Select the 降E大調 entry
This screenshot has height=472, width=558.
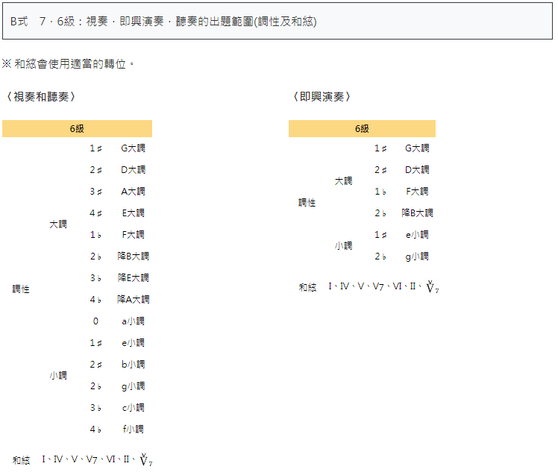click(133, 278)
